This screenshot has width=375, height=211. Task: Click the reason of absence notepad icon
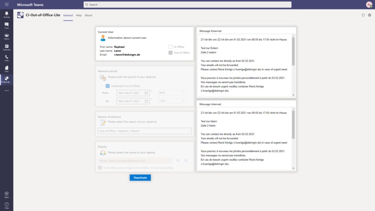tap(103, 123)
